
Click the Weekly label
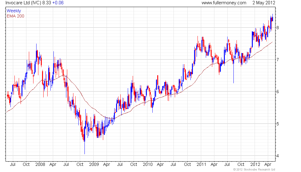(14, 11)
